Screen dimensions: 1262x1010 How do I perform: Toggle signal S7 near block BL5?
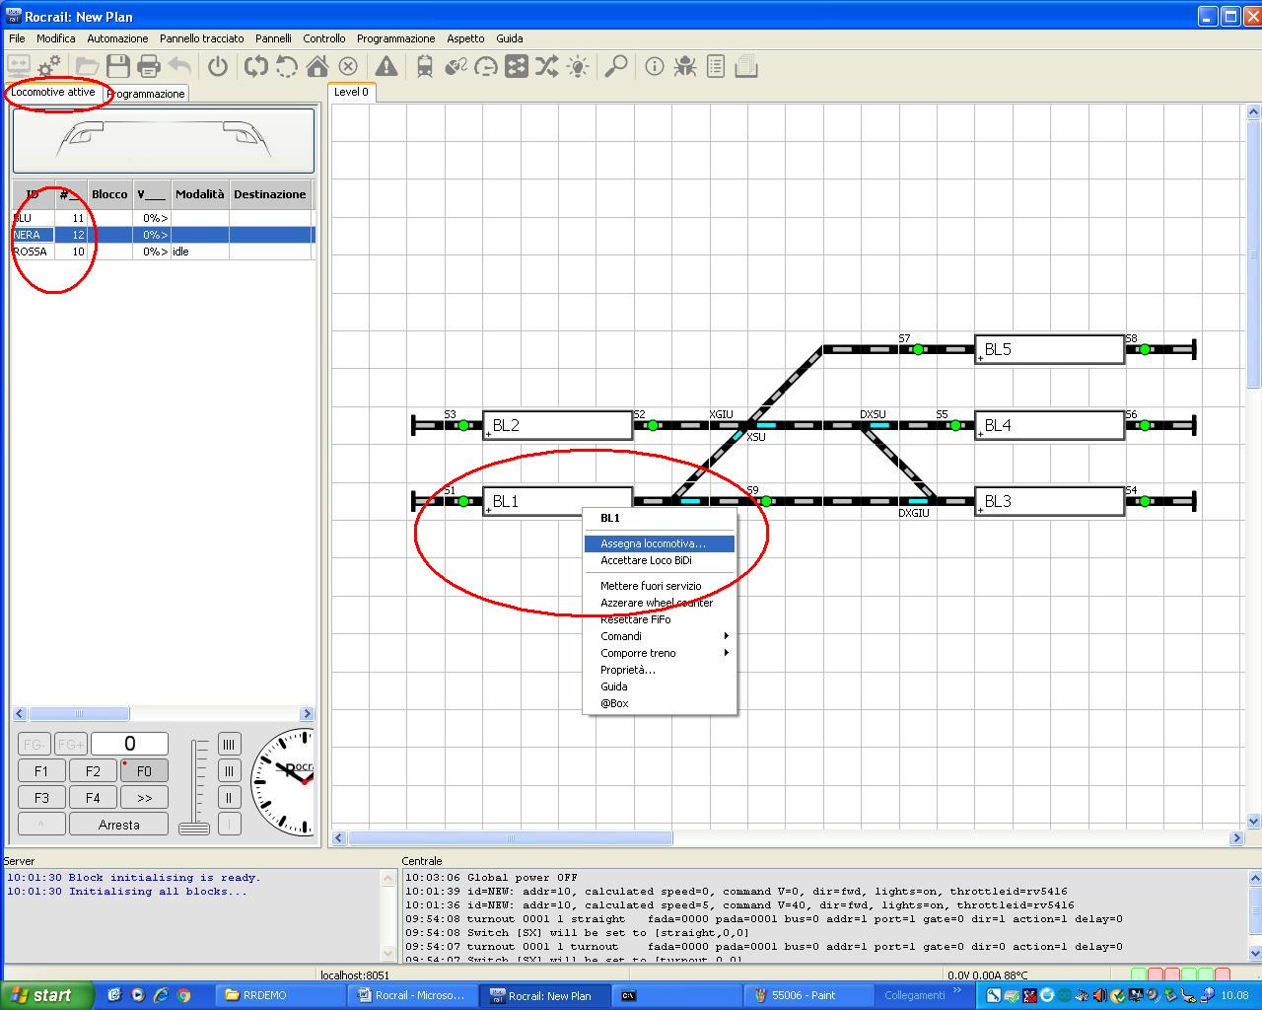(918, 349)
